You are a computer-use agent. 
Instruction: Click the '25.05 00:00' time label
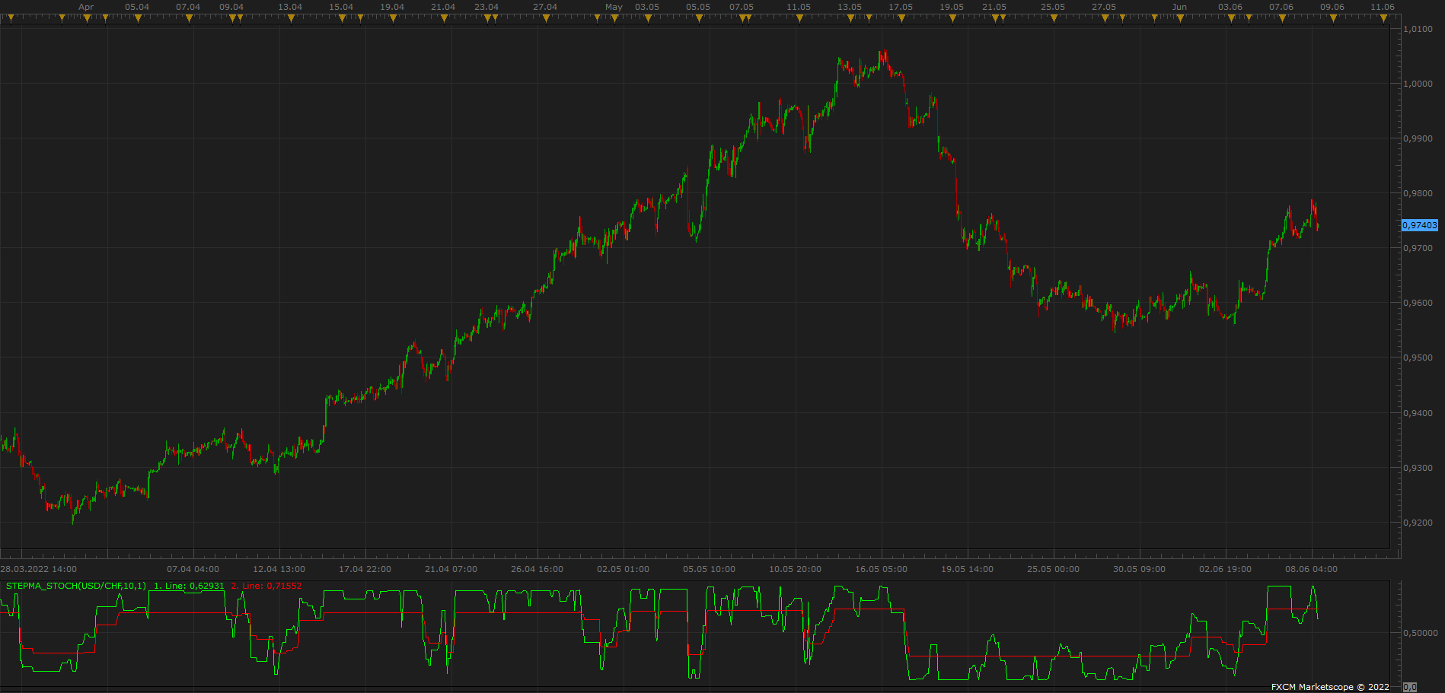point(1054,569)
